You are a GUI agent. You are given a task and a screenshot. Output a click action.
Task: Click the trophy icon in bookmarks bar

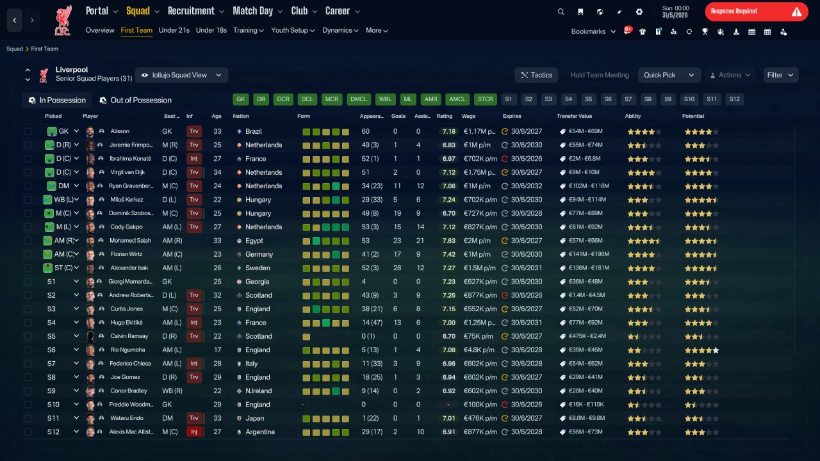[705, 31]
